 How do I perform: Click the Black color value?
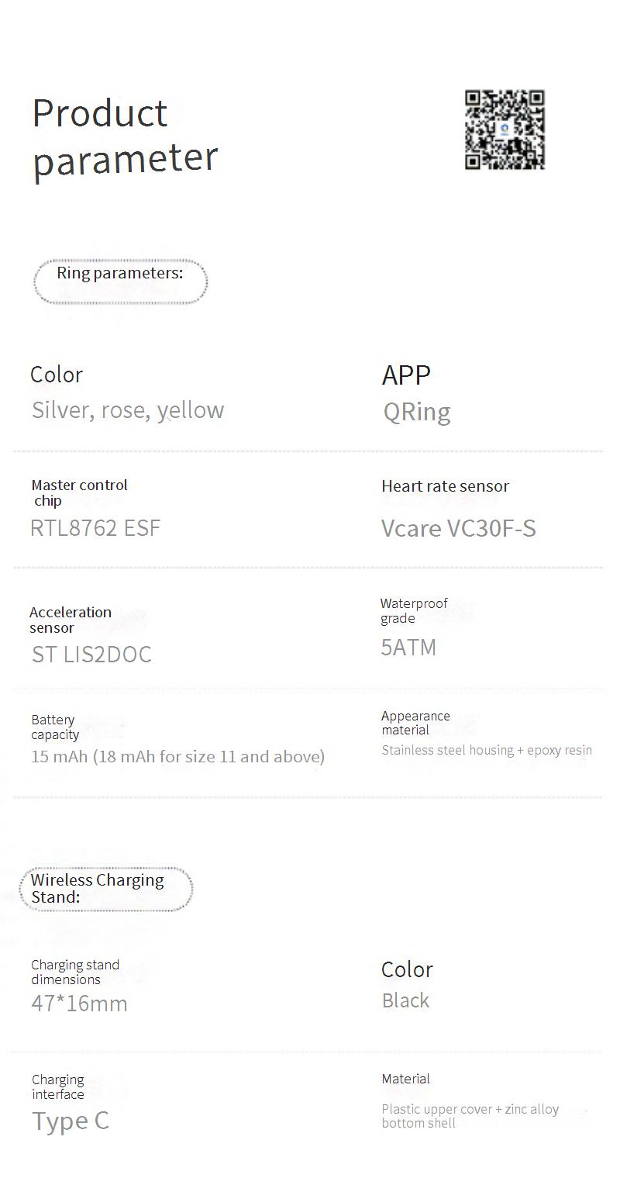point(405,1000)
